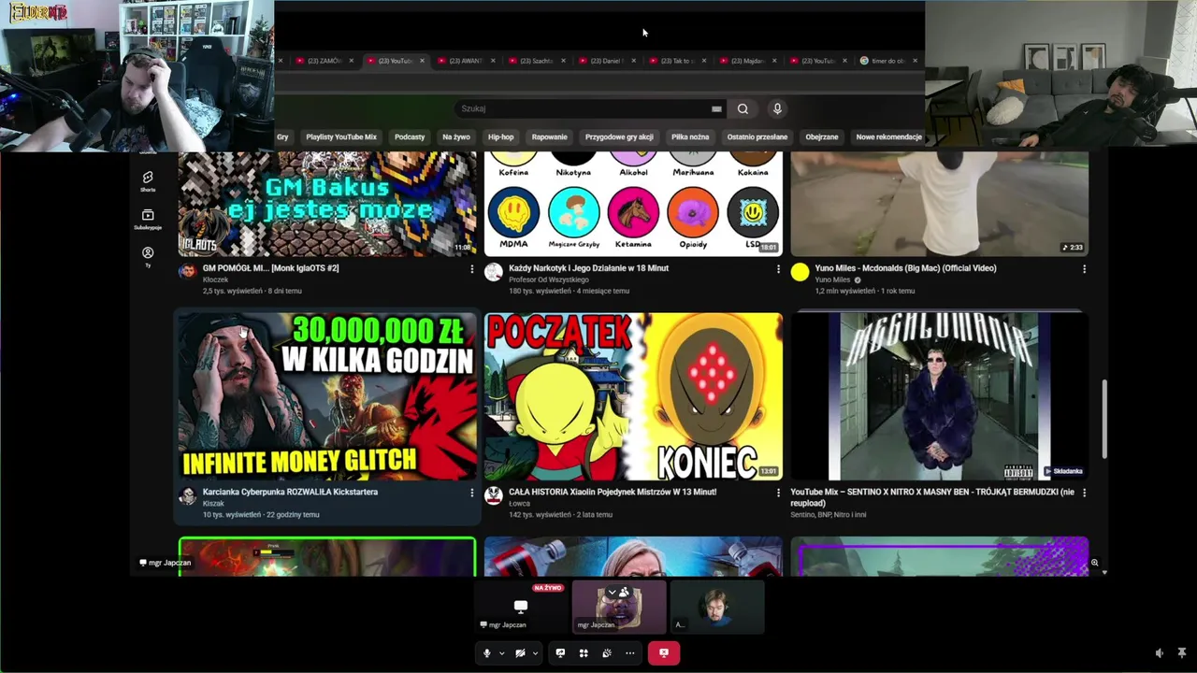Screen dimensions: 1197x673
Task: Filter by Podcasty chip
Action: (410, 137)
